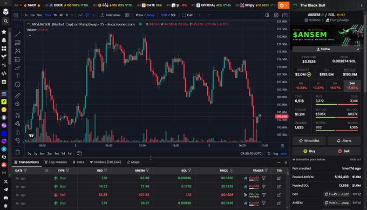Viewport: 367px width, 210px height.
Task: Take chart snapshot with camera icon
Action: coord(284,15)
